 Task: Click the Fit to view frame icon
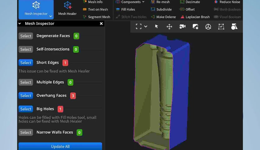pos(139,26)
